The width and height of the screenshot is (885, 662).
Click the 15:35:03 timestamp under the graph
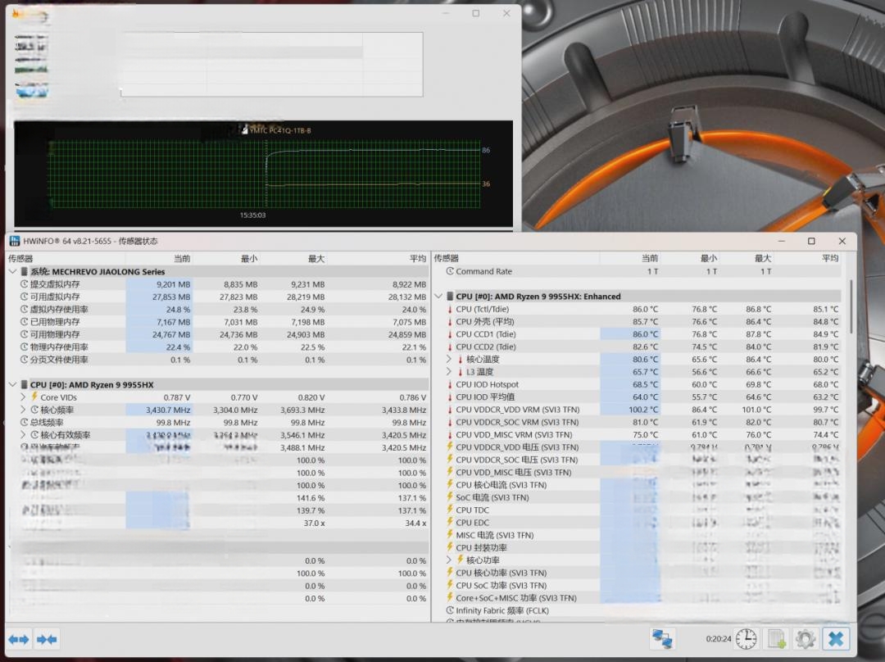coord(253,215)
